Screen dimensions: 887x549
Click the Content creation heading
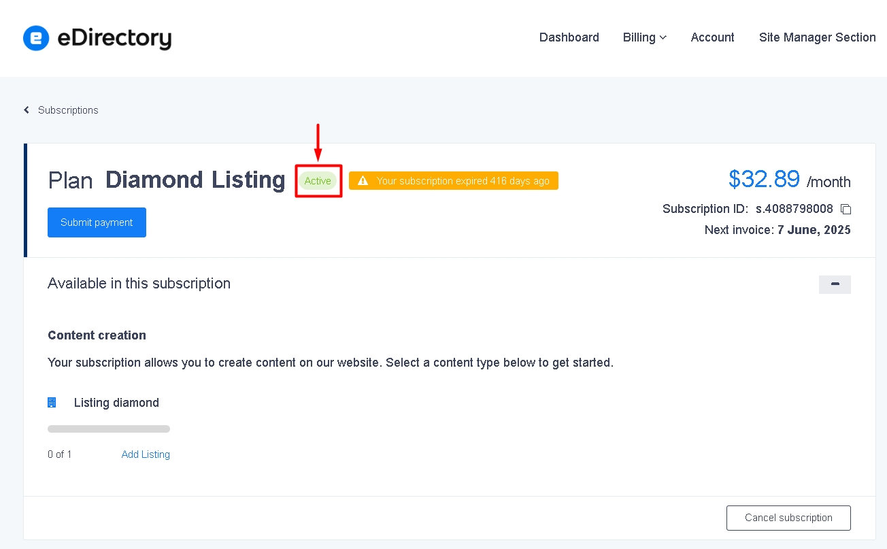click(97, 335)
